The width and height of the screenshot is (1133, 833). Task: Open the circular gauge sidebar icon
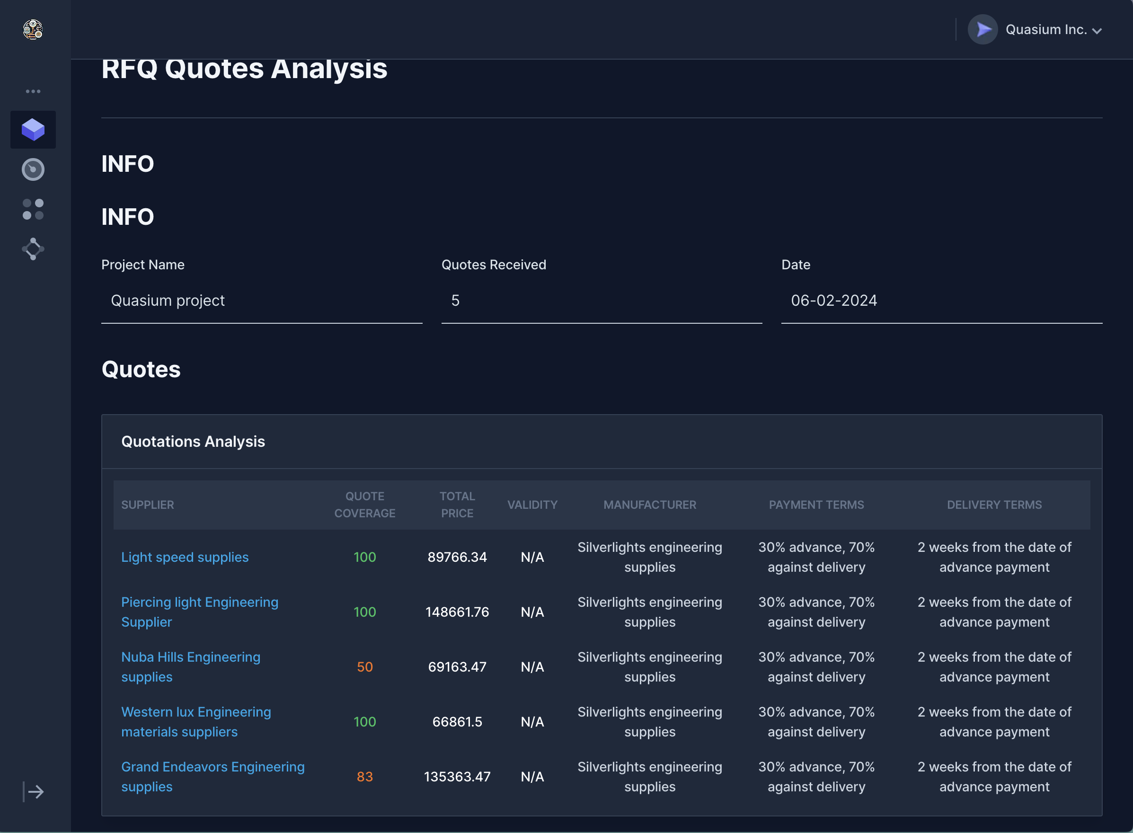tap(33, 169)
